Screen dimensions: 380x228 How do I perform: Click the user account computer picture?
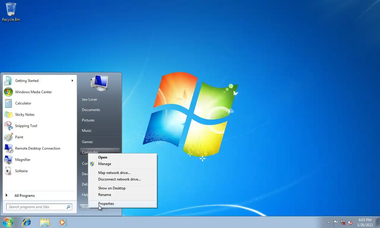click(x=99, y=83)
